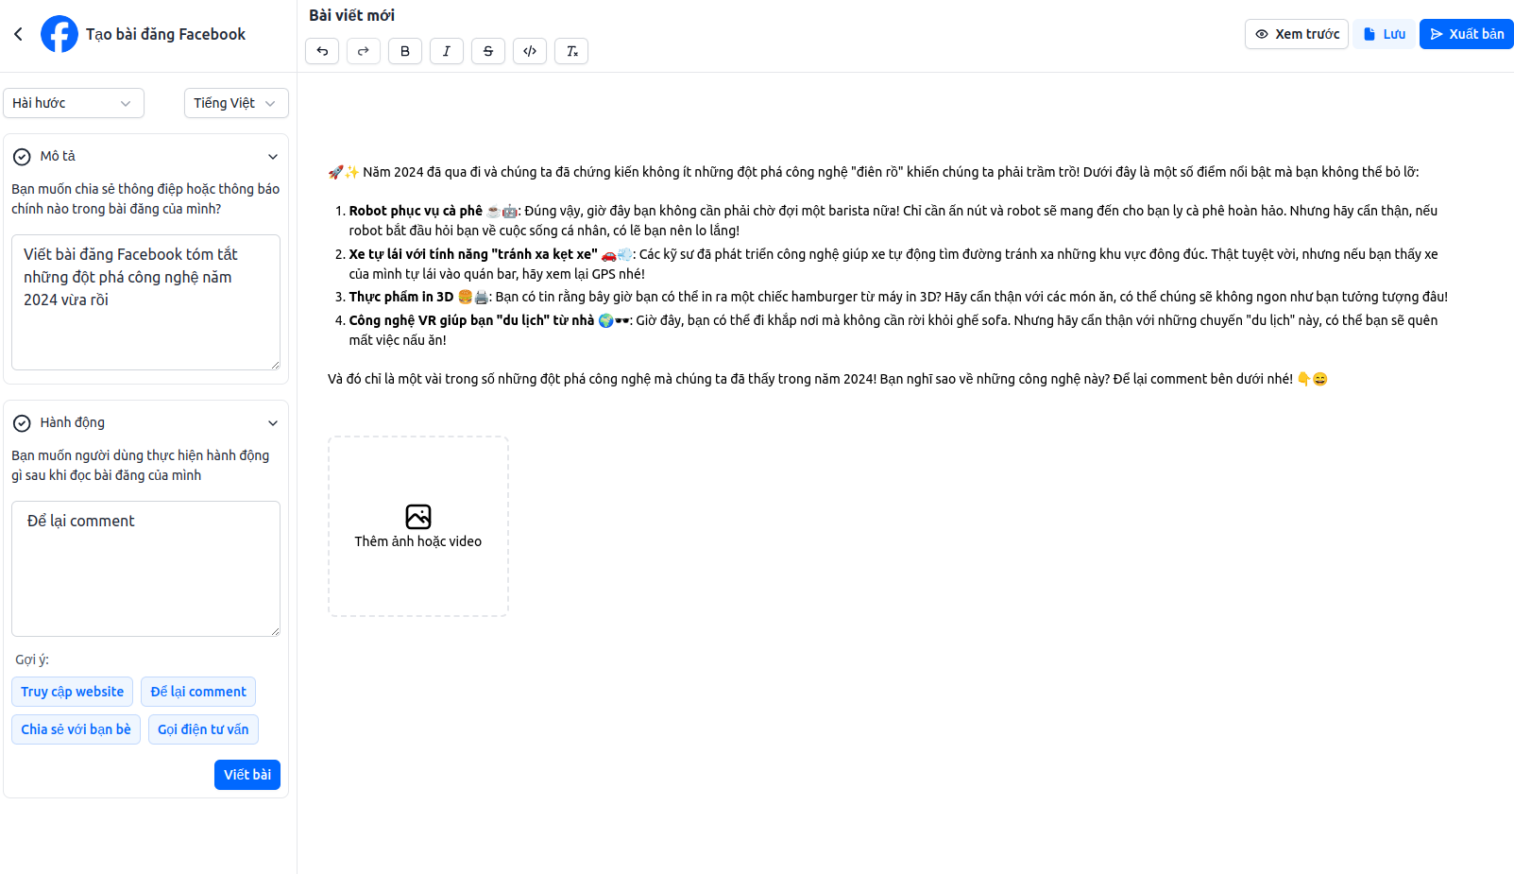Toggle italic formatting
The height and width of the screenshot is (874, 1514).
click(447, 51)
